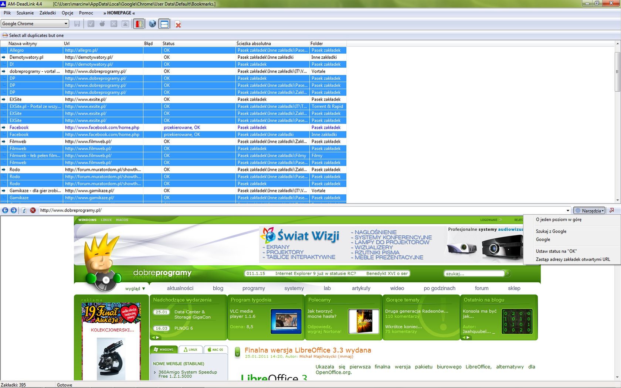The width and height of the screenshot is (621, 388).
Task: Click the browser Back arrow icon
Action: coord(5,210)
